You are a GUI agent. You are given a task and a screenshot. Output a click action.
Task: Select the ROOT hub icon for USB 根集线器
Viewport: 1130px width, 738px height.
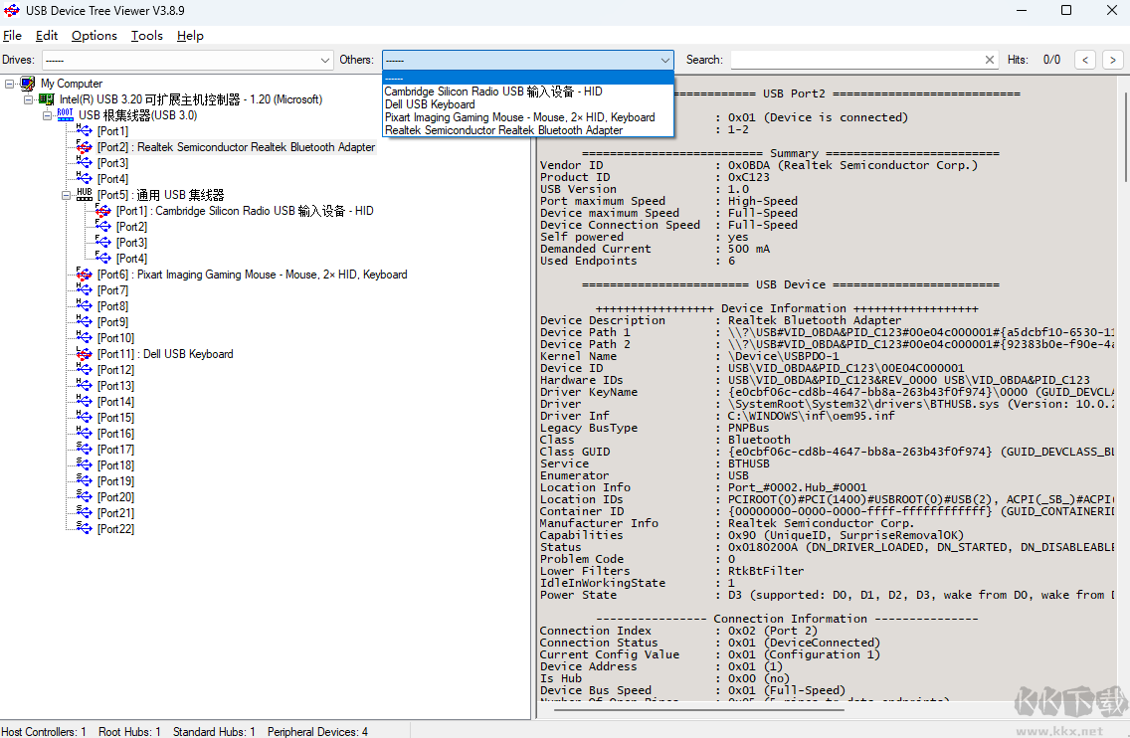click(x=64, y=114)
